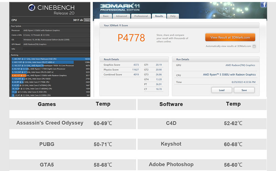This screenshot has height=171, width=276.
Task: Click the 56-60℃ temperature value
Action: click(x=233, y=165)
